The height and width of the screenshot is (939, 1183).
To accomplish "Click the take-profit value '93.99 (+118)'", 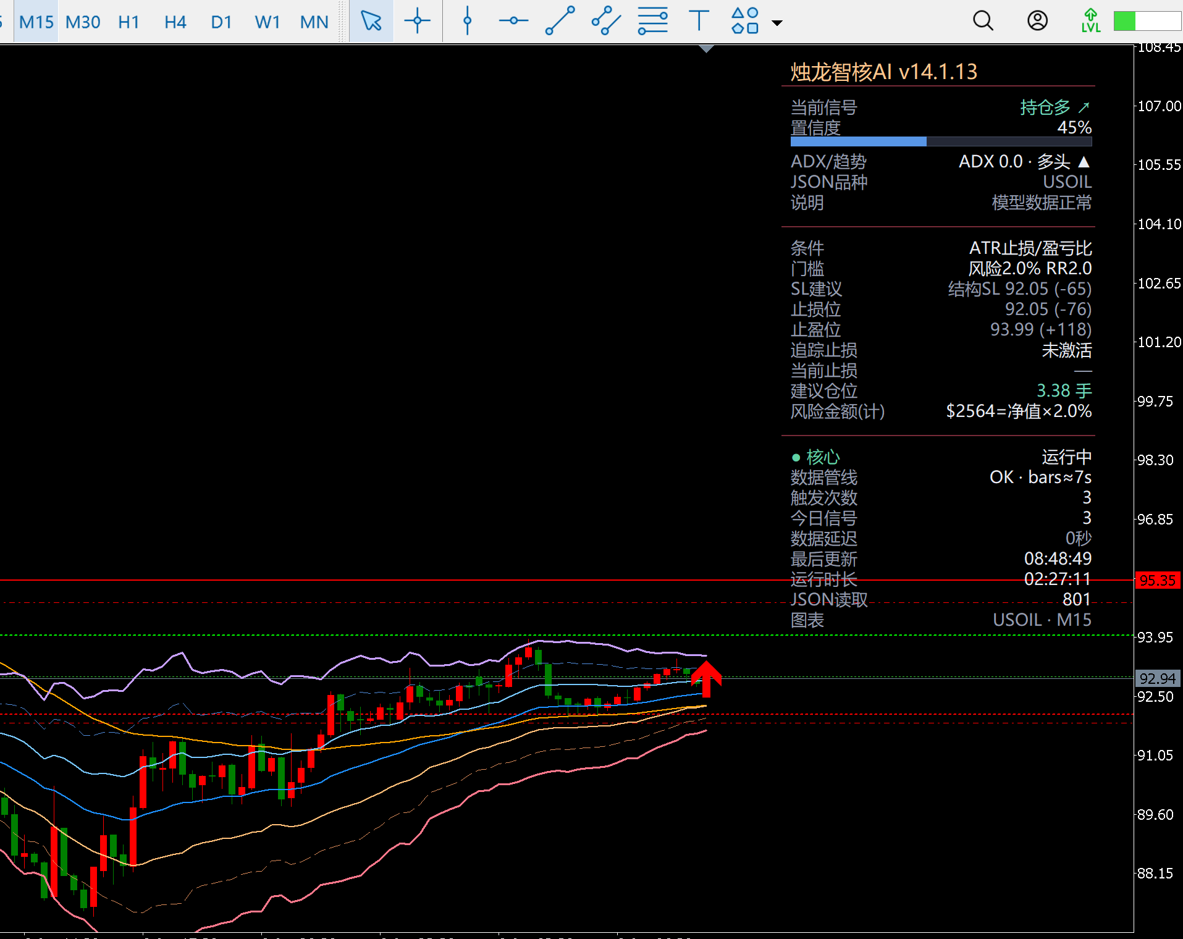I will 1041,330.
